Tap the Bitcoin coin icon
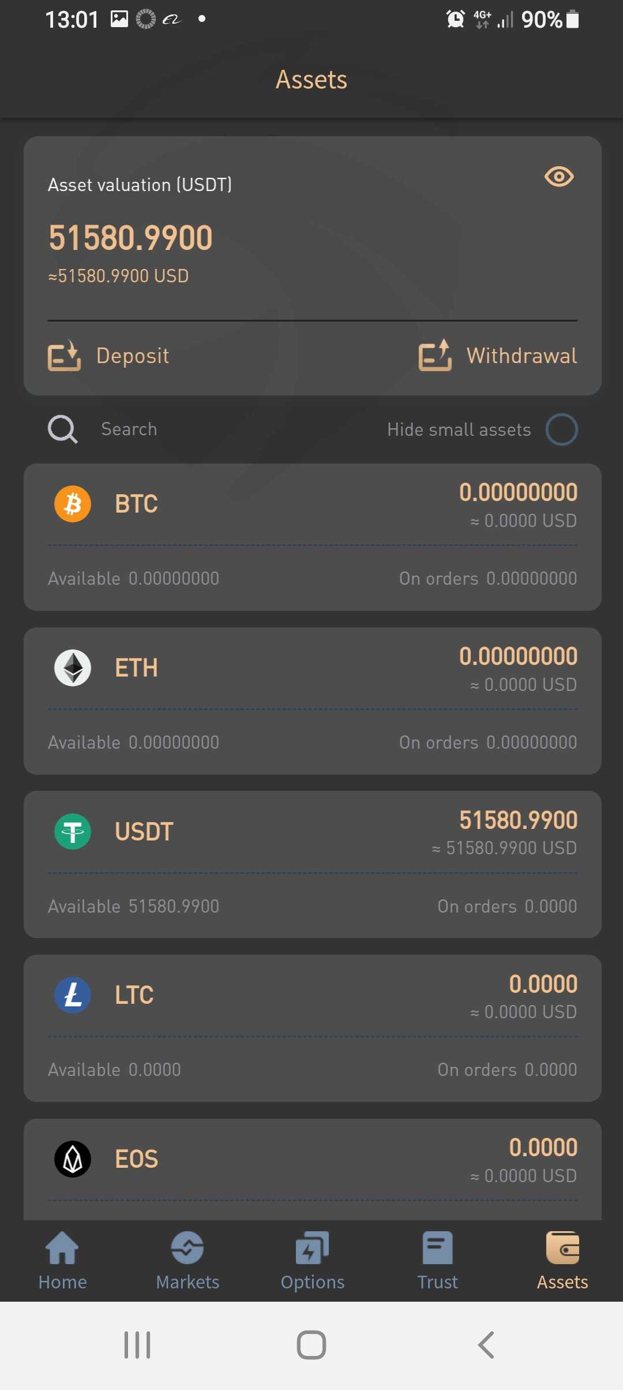This screenshot has width=623, height=1390. click(x=73, y=504)
